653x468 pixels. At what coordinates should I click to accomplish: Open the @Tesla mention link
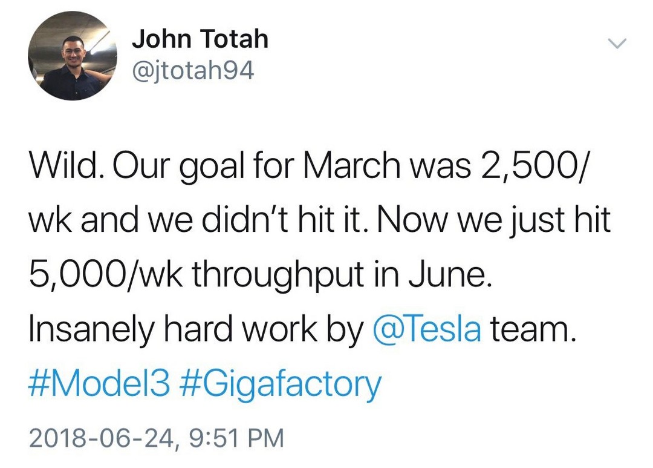(x=427, y=329)
